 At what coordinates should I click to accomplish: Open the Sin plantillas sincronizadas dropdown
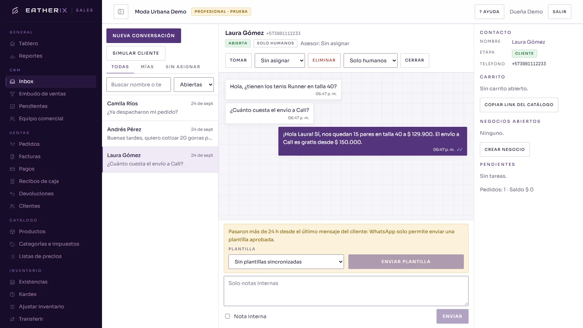(x=286, y=262)
